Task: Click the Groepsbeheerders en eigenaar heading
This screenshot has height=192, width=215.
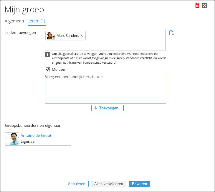Action: [x=33, y=126]
